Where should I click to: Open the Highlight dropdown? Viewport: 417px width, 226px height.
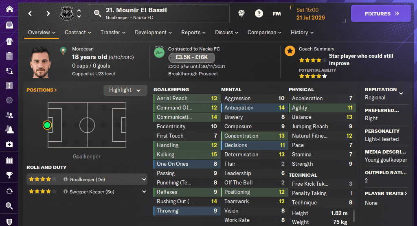point(125,90)
